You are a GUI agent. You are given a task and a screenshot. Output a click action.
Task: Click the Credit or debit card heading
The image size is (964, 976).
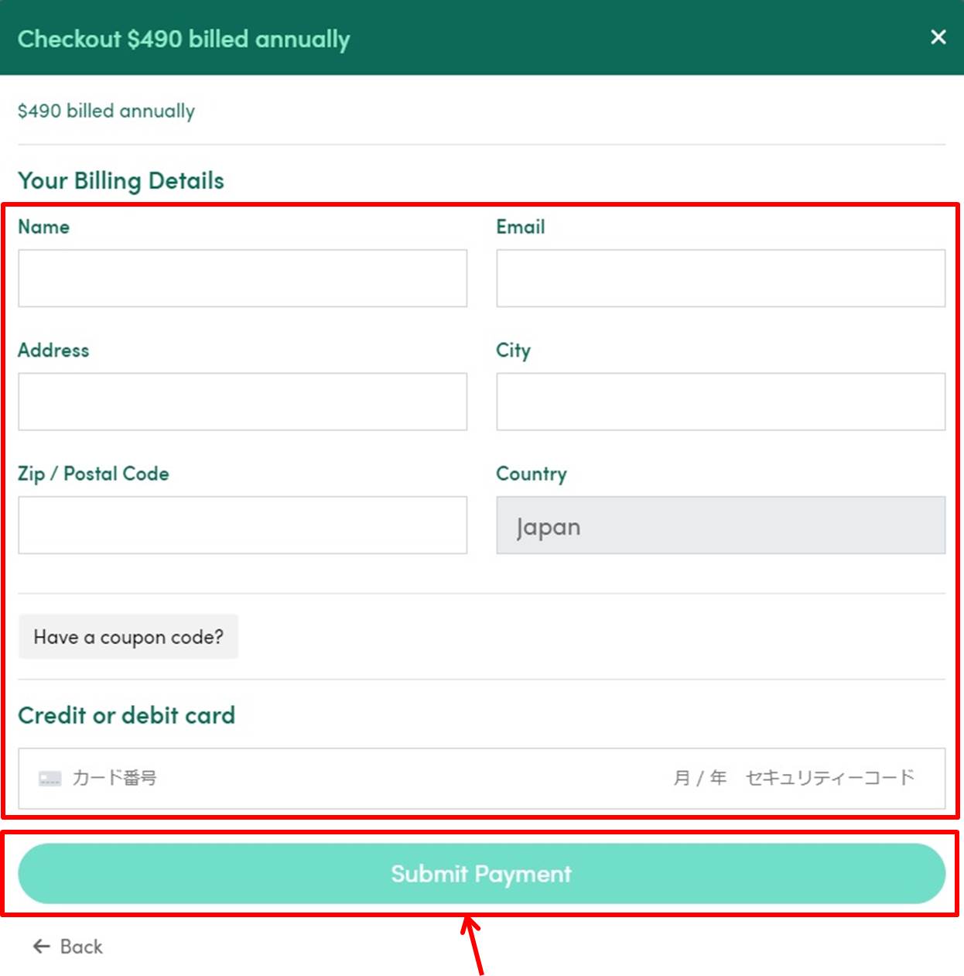(x=126, y=715)
